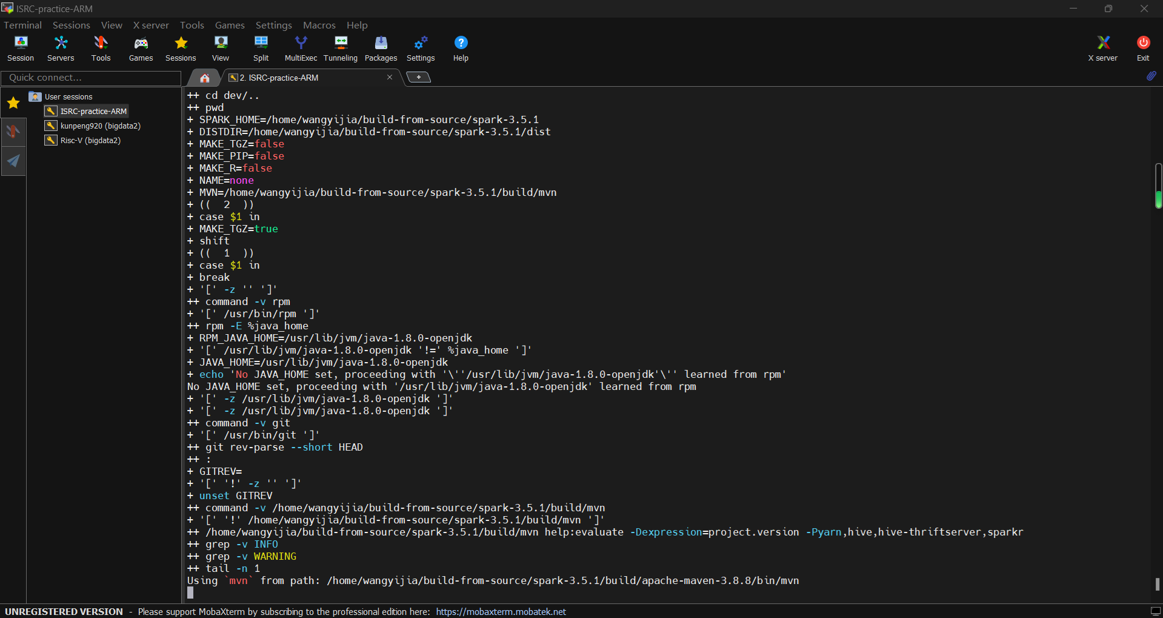Viewport: 1163px width, 618px height.
Task: Open the Session toolbar icon
Action: [x=21, y=49]
